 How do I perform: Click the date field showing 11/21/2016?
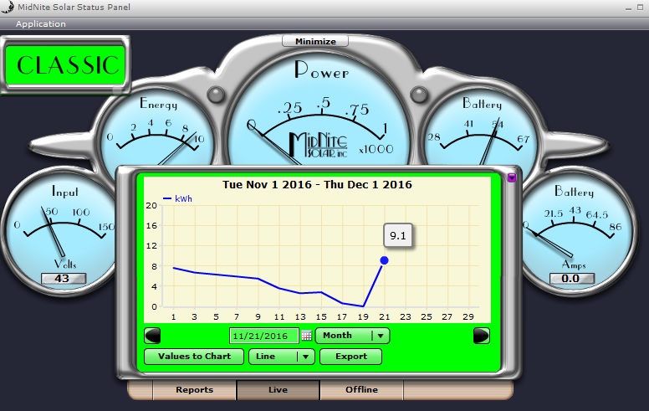(x=263, y=336)
